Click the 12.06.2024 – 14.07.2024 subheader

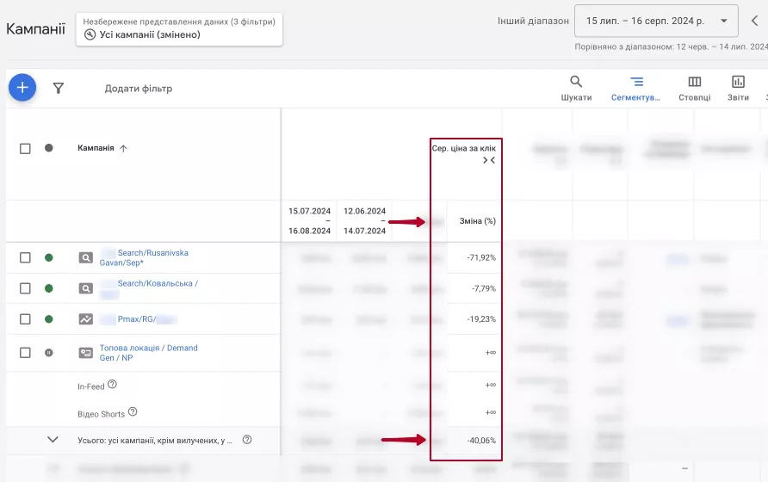point(364,221)
